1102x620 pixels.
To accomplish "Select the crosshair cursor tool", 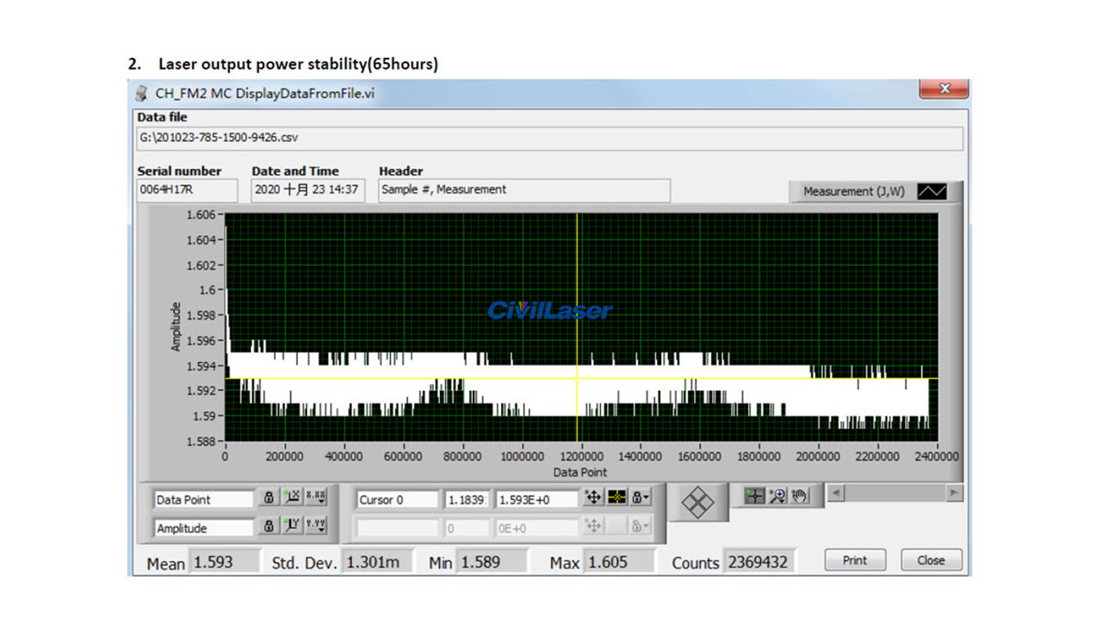I will [x=754, y=494].
